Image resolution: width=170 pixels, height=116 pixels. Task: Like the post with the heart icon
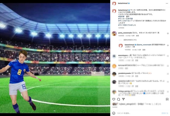(x=114, y=99)
